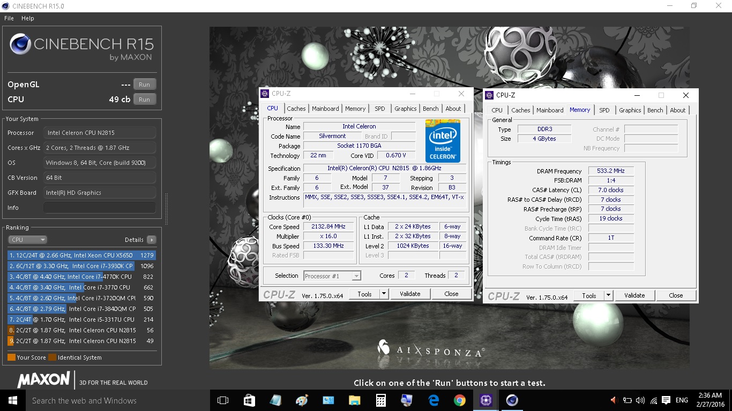Open Tools dropdown arrow in right CPU-Z window
Viewport: 732px width, 411px height.
(608, 295)
